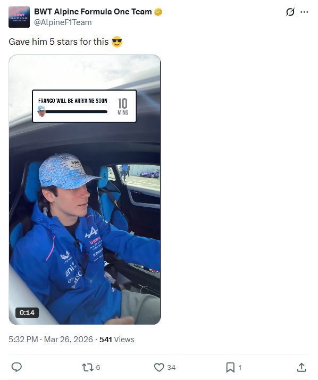The width and height of the screenshot is (318, 380).
Task: Click the sunglasses emoji in the tweet text
Action: pos(117,42)
